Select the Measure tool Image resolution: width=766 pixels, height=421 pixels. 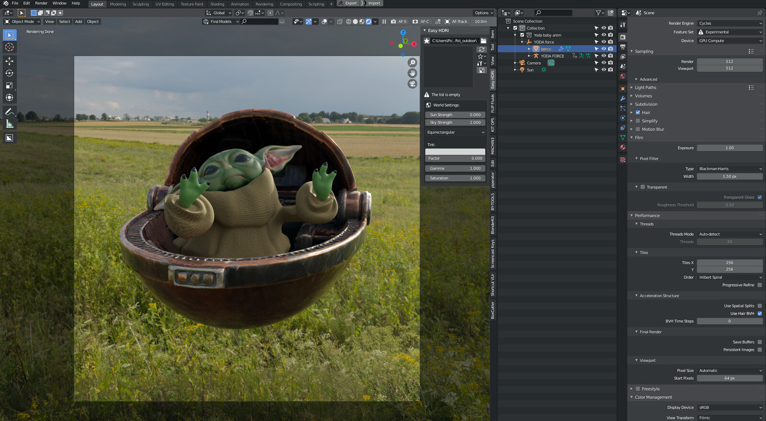coord(9,124)
